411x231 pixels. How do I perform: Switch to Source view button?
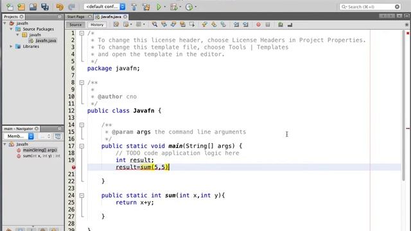coord(76,24)
